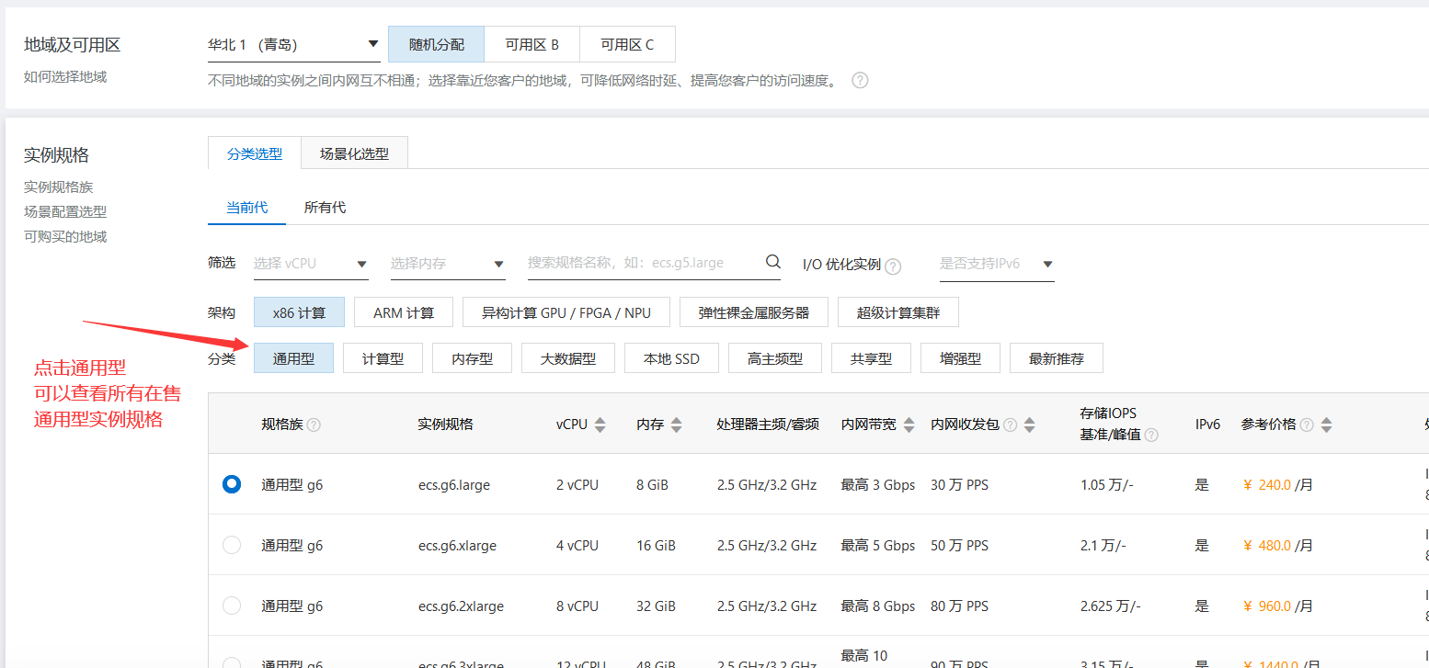This screenshot has height=668, width=1429.
Task: Click the ecs.g6.large spec name cell
Action: tap(454, 484)
